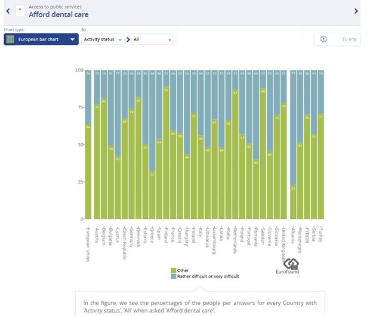The height and width of the screenshot is (316, 370).
Task: Go to previous question with left arrow
Action: coord(7,11)
